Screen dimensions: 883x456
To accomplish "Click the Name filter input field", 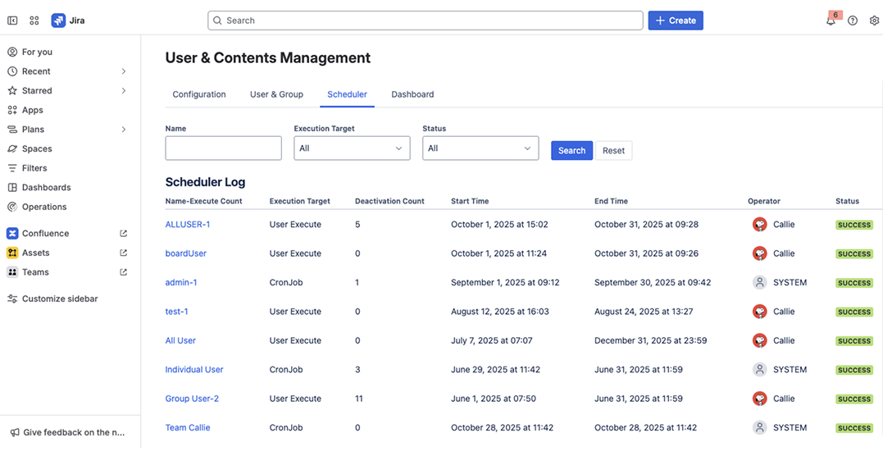I will coord(223,148).
